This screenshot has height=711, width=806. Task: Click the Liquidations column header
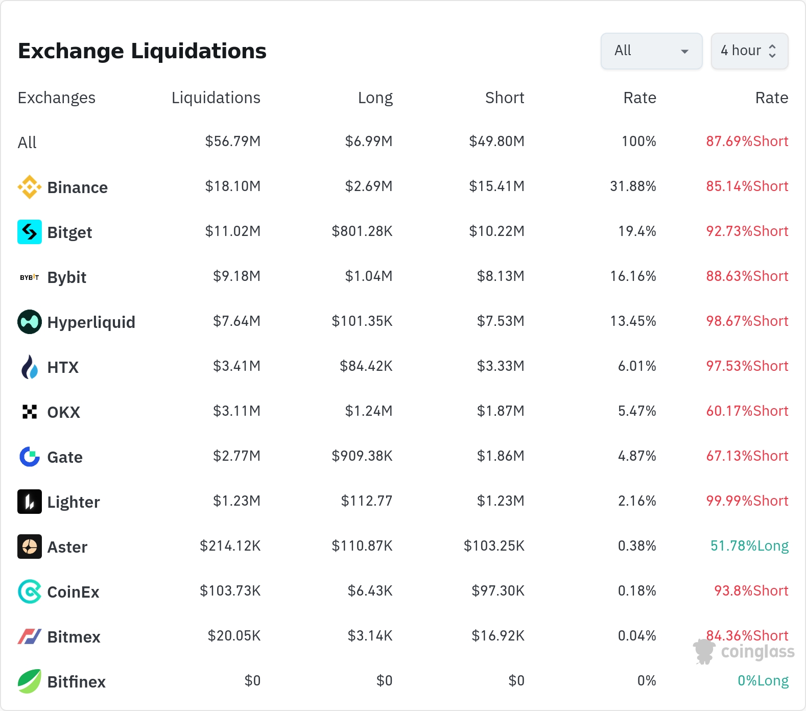coord(216,98)
